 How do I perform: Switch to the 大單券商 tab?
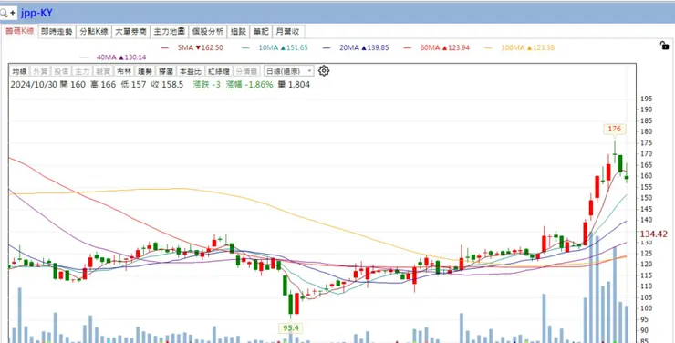tap(131, 31)
